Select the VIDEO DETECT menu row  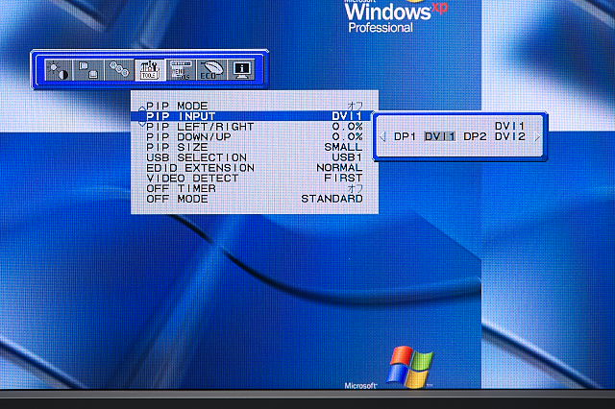254,178
